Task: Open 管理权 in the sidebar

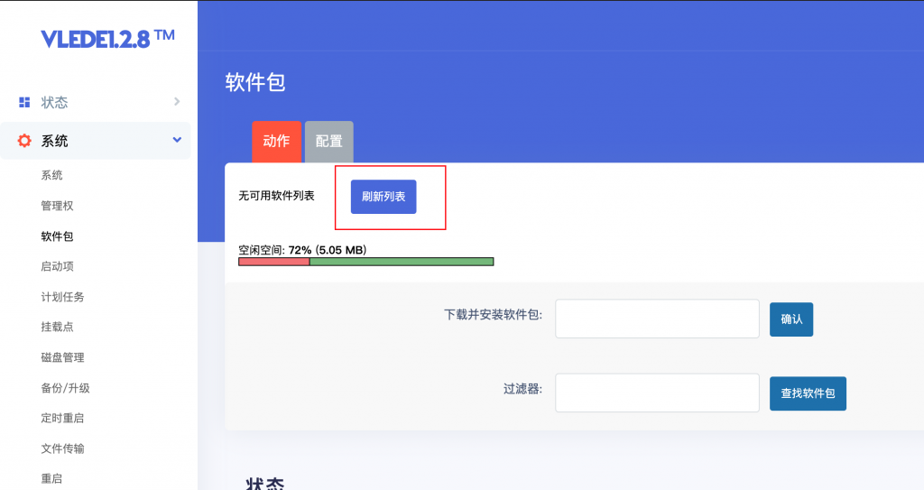Action: point(57,206)
